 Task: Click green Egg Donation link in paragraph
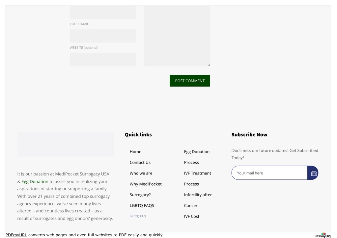click(35, 181)
